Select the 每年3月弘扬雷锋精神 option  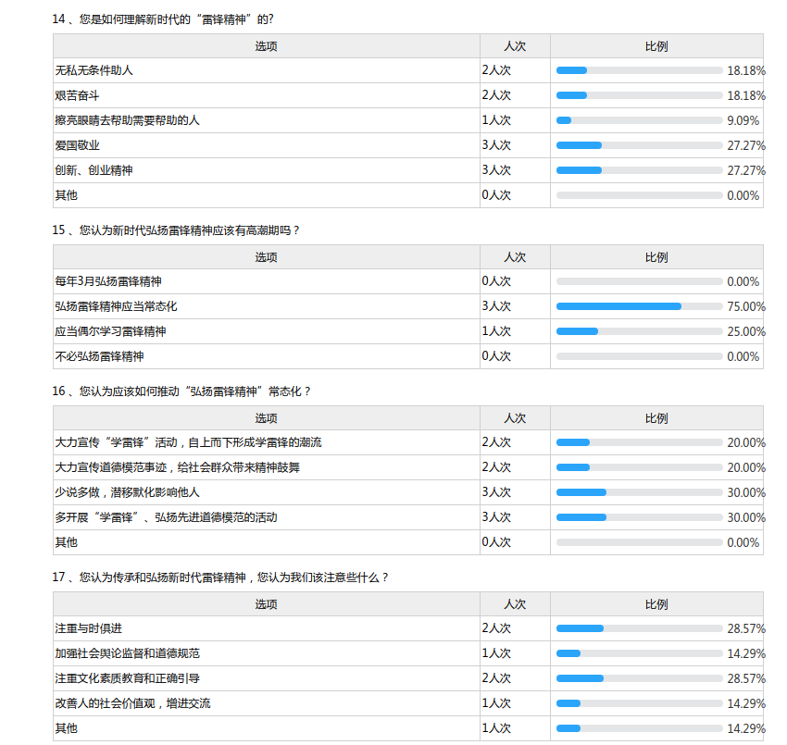pos(108,281)
